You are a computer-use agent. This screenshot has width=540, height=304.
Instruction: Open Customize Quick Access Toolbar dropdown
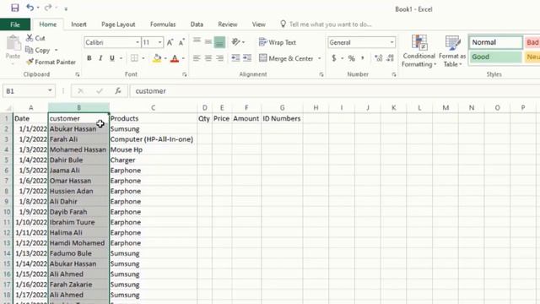66,9
